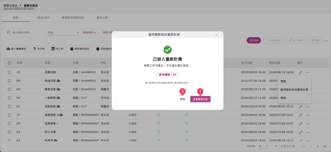The width and height of the screenshot is (331, 152).
Task: Open the toolbar more-options dots
Action: point(326,41)
